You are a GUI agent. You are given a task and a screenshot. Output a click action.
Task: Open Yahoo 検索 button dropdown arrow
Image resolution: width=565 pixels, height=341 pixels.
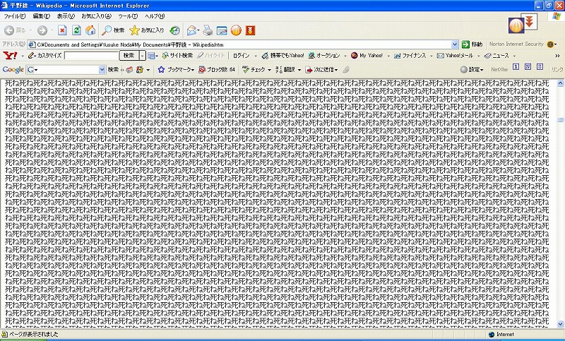(x=143, y=56)
